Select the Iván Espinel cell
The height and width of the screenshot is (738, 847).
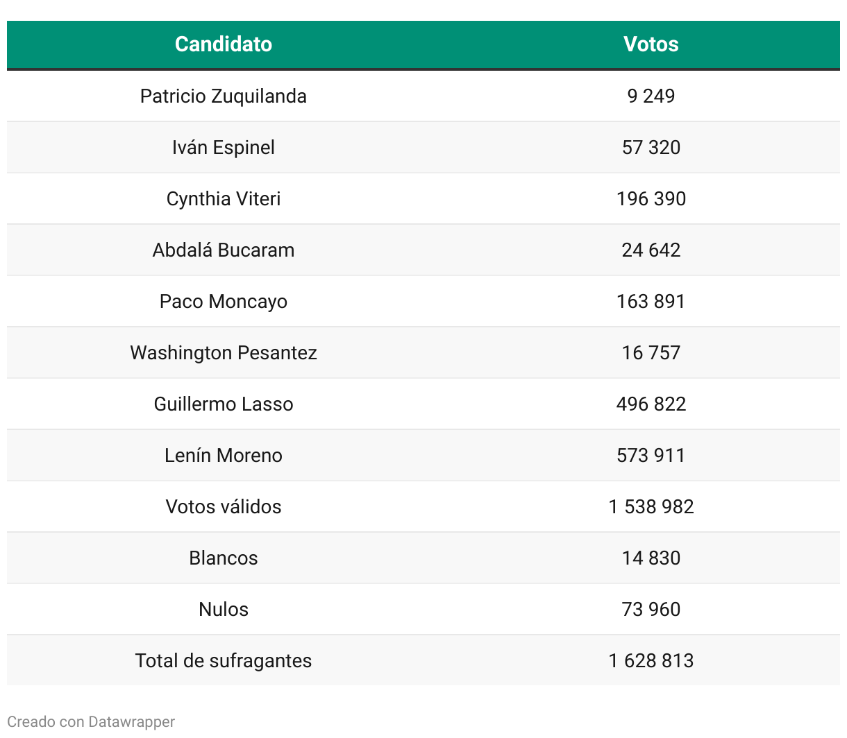click(x=224, y=147)
